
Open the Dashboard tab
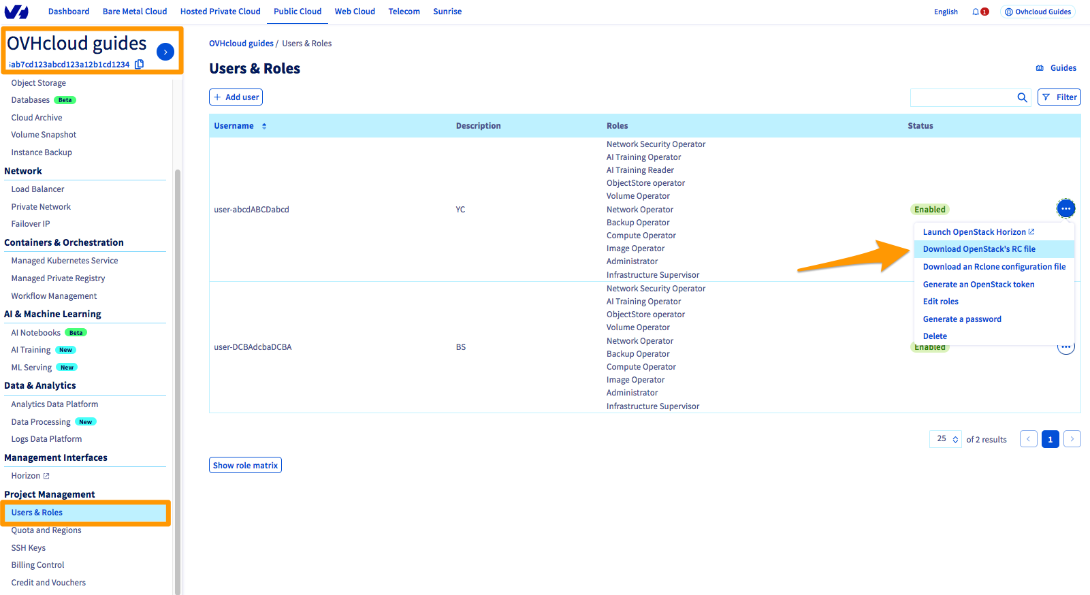pos(69,12)
